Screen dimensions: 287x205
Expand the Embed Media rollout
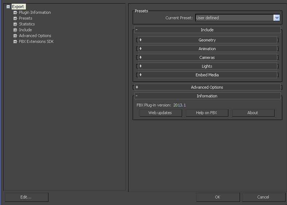point(207,75)
